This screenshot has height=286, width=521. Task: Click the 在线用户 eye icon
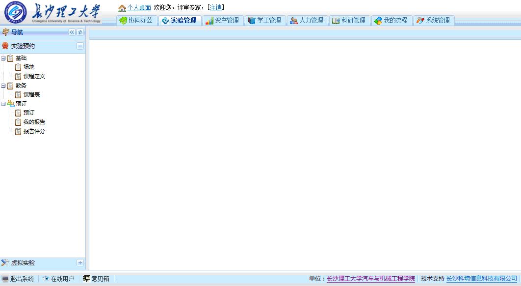46,279
